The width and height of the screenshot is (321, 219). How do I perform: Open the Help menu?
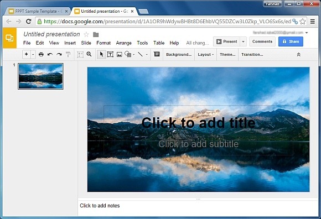click(174, 43)
